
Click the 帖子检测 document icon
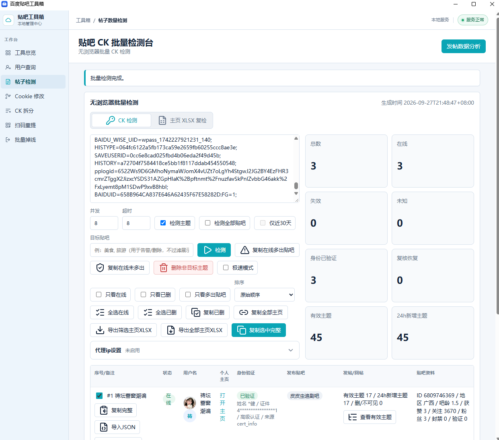pos(8,82)
